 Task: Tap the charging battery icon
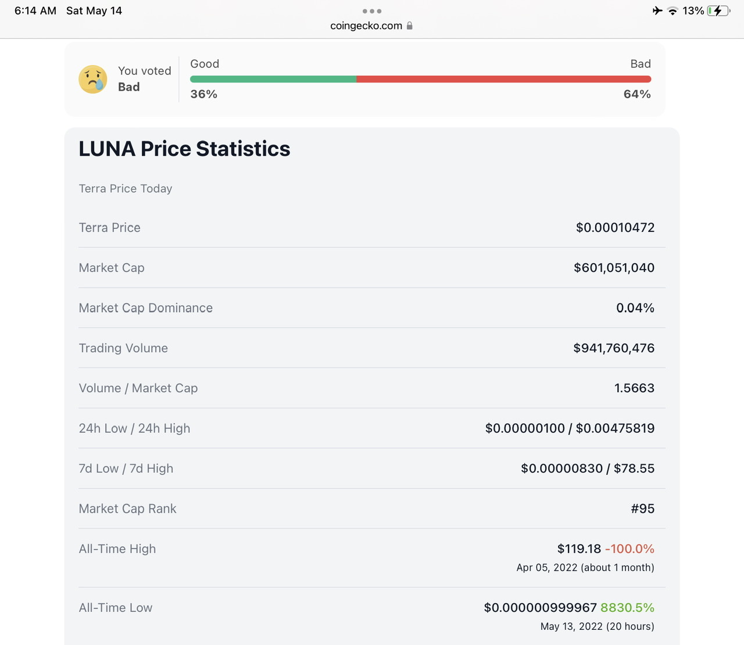click(718, 11)
